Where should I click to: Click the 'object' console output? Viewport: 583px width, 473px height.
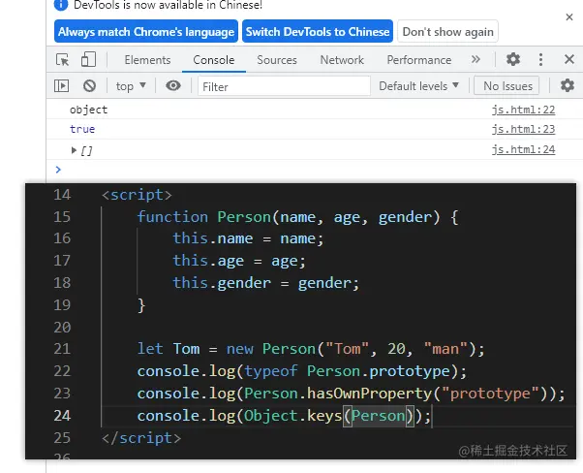[x=88, y=110]
